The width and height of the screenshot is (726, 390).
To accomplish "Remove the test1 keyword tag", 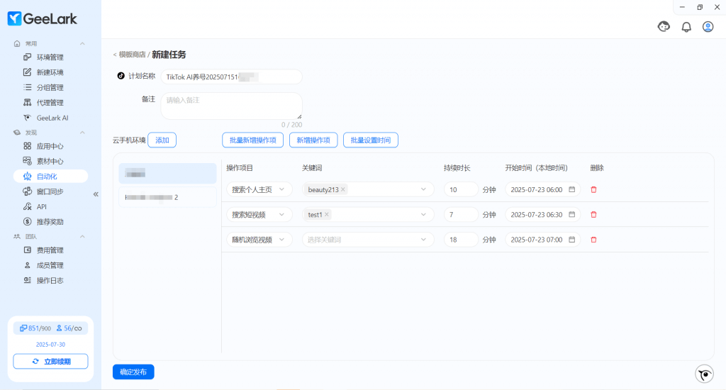I will tap(327, 214).
